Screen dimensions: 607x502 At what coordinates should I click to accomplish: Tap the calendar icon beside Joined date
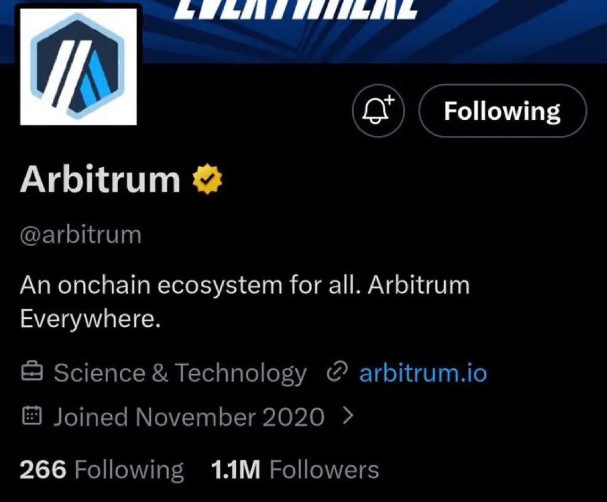point(32,416)
